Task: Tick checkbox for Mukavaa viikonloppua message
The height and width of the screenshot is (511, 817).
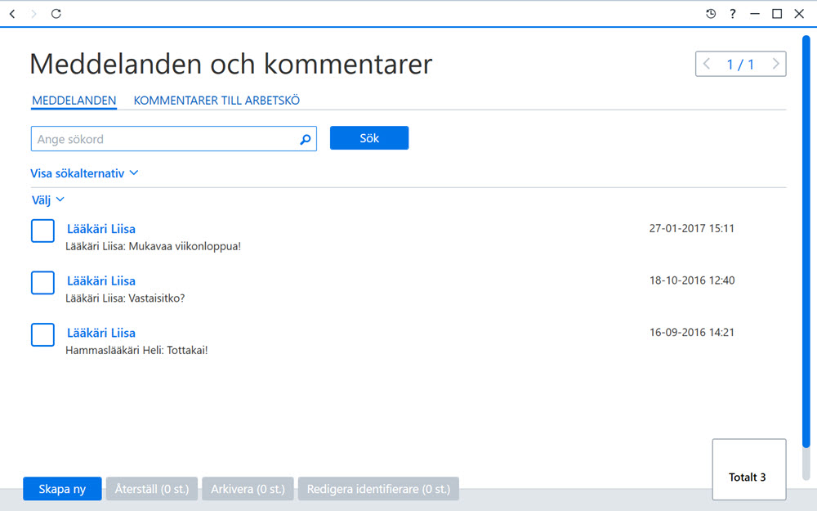Action: coord(42,231)
